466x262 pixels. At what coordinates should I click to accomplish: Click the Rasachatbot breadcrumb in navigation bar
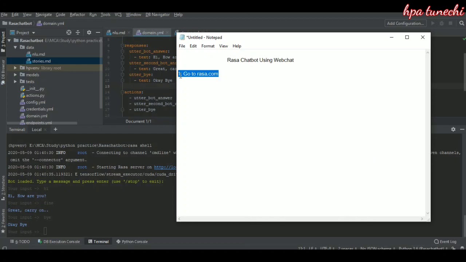18,23
